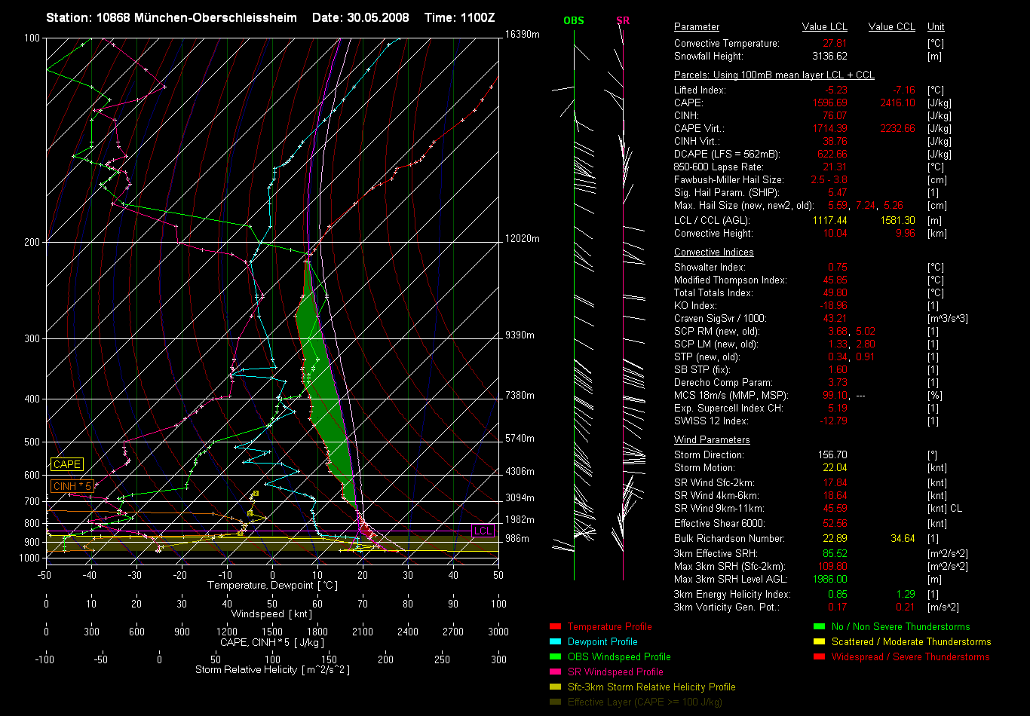Click the red Widespread / Severe Thunderstorms swatch
This screenshot has height=716, width=1030.
pos(820,656)
